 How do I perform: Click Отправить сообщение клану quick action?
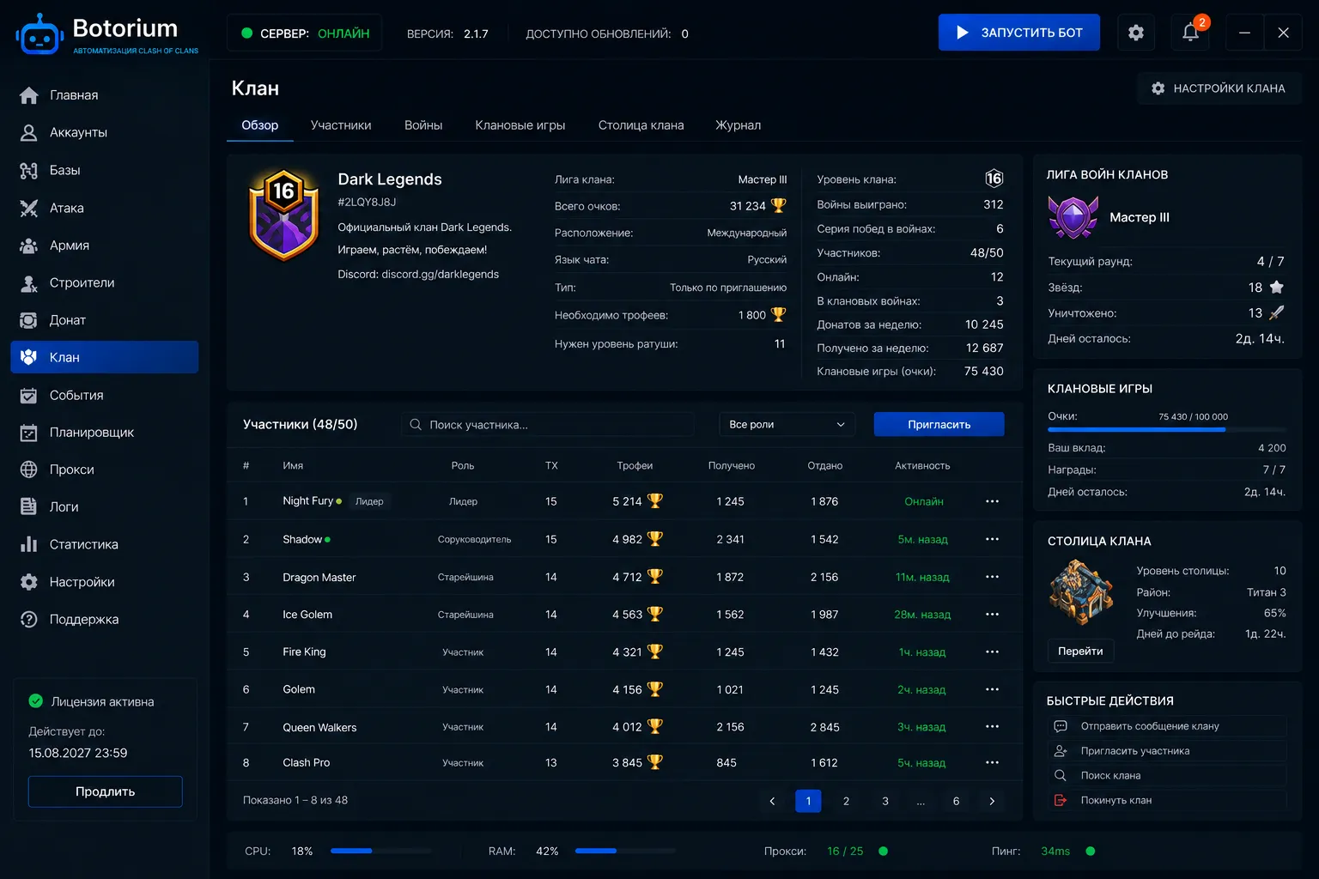tap(1166, 726)
